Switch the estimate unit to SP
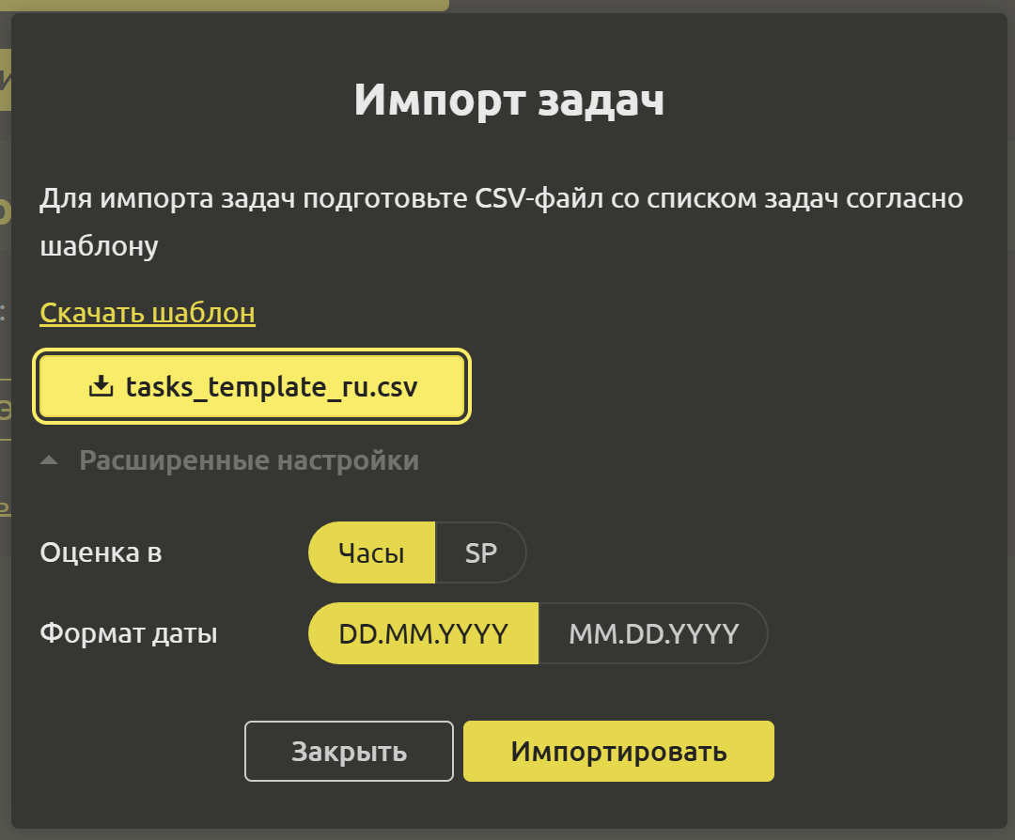This screenshot has height=840, width=1015. (480, 553)
